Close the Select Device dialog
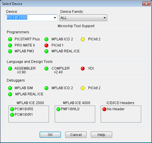152x143 pixels. pos(146,4)
